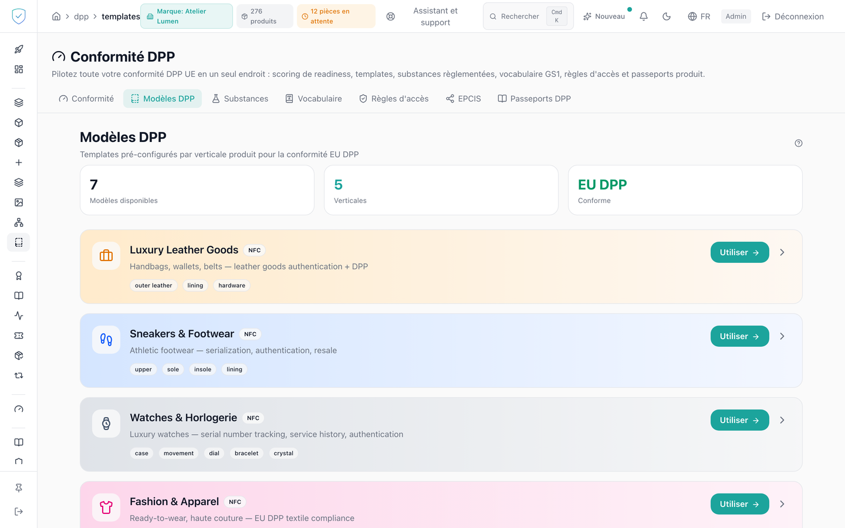Click the hardware tag
This screenshot has height=528, width=845.
[x=232, y=286]
